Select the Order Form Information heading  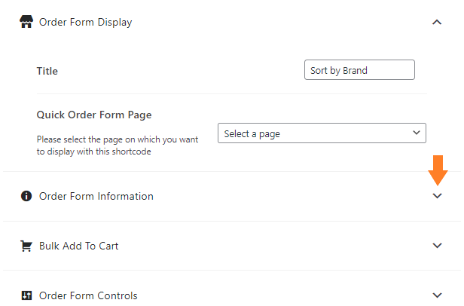(x=96, y=196)
